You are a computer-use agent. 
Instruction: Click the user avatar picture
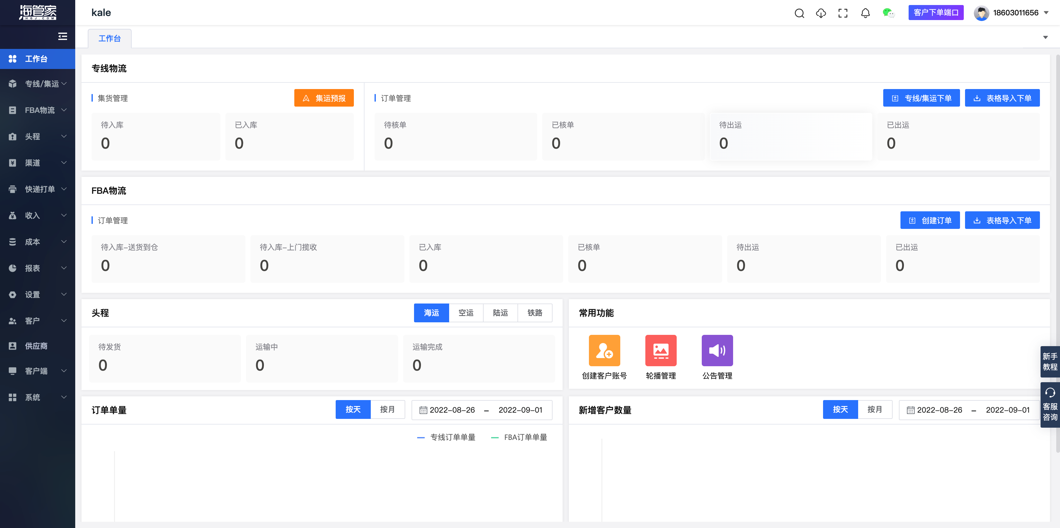[981, 13]
